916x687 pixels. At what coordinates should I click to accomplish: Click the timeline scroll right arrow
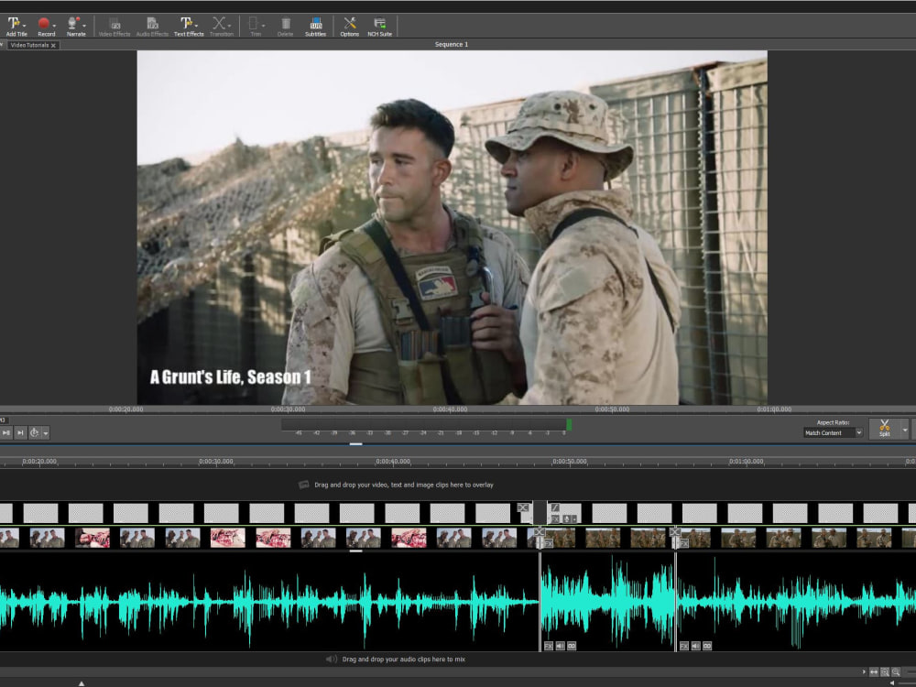click(x=864, y=672)
